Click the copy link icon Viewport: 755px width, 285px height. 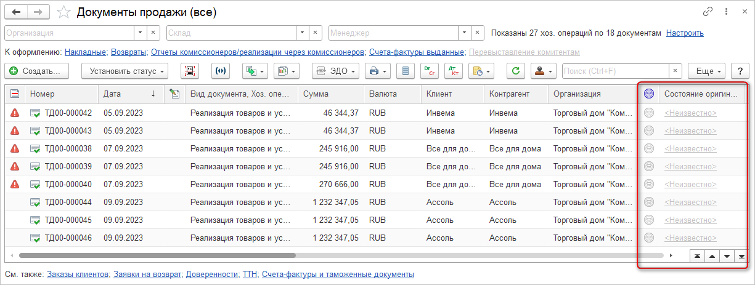[x=707, y=12]
